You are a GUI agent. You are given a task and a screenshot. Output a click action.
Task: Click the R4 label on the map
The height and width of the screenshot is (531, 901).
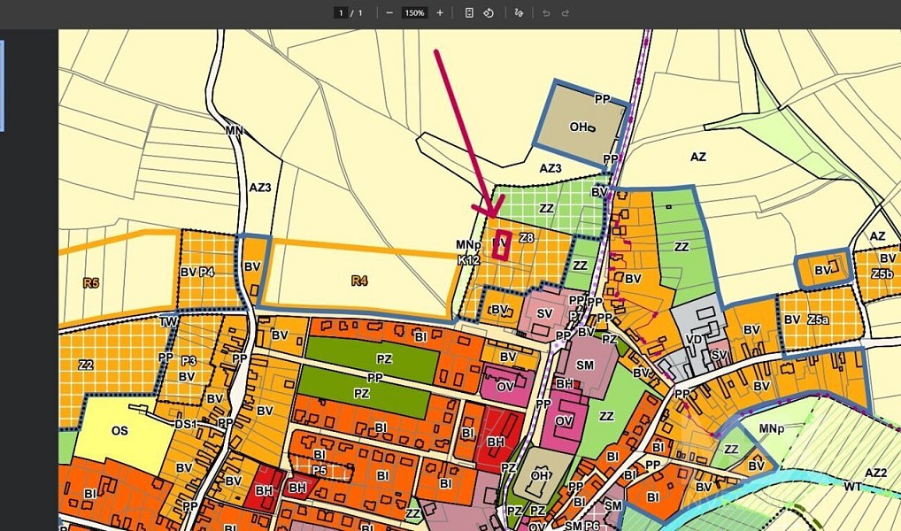(x=359, y=281)
